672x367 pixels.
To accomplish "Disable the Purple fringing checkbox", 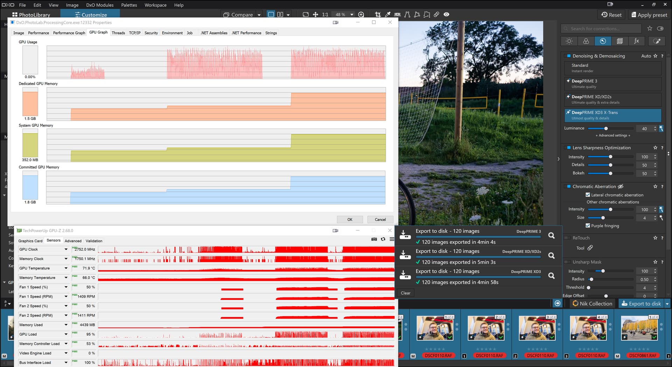I will click(588, 226).
